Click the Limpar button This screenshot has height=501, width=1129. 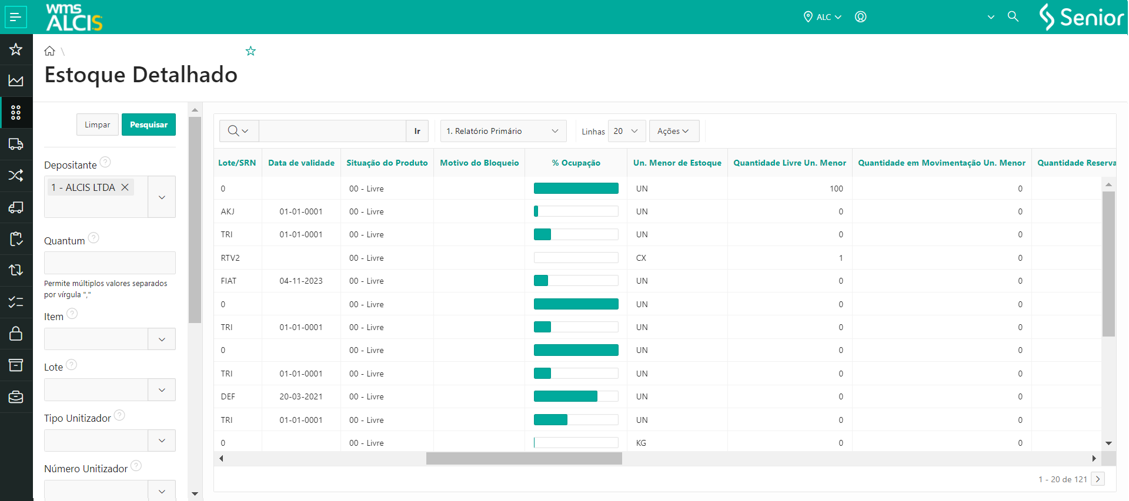tap(97, 125)
